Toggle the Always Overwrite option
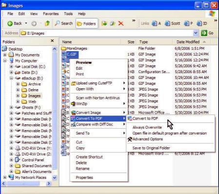The image size is (219, 194). pyautogui.click(x=147, y=127)
